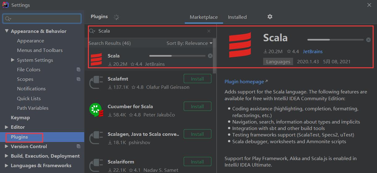Image resolution: width=377 pixels, height=173 pixels.
Task: Collapse the Appearance & Behavior section
Action: [7, 31]
